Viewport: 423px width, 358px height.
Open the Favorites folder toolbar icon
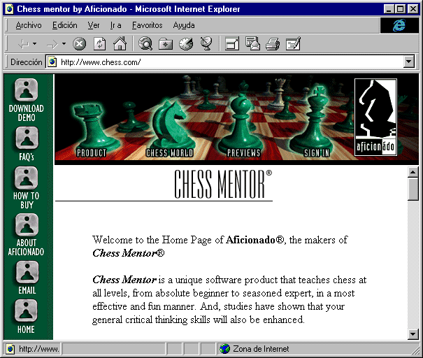(166, 44)
